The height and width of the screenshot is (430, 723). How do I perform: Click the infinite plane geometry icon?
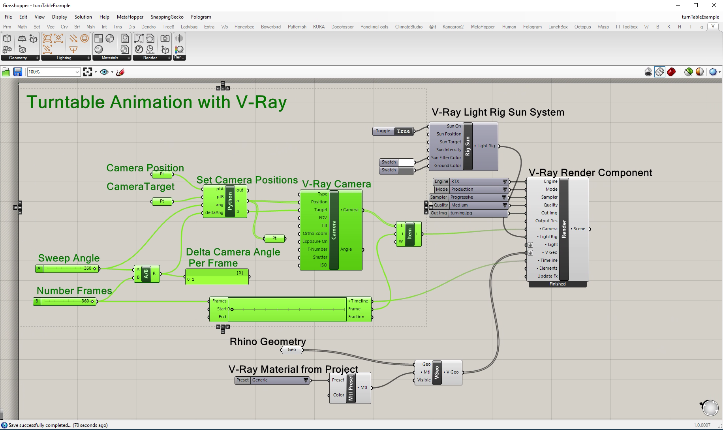[x=22, y=38]
